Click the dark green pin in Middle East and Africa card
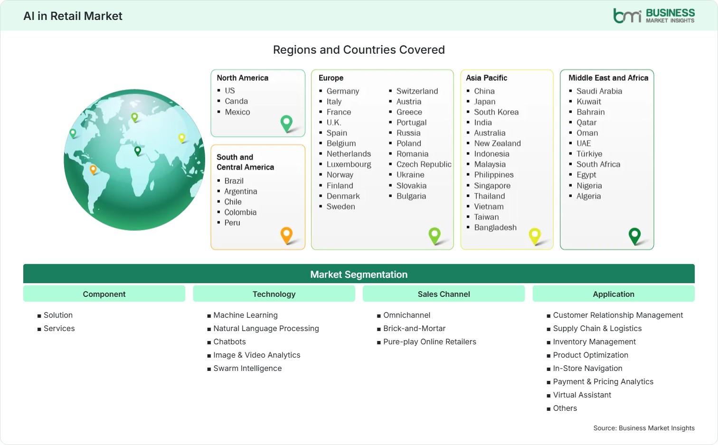718x445 pixels. (x=635, y=236)
